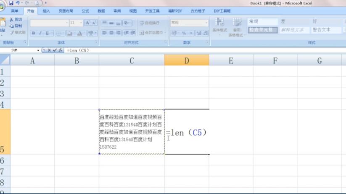Click the Increase Decimal icon
Screen dimensions: 346x194
(199, 33)
